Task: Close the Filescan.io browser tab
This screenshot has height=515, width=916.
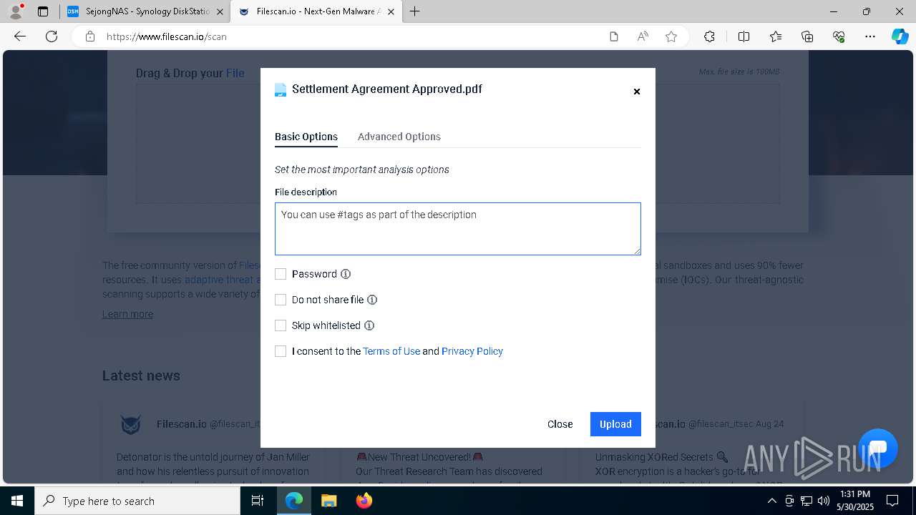Action: pos(391,11)
